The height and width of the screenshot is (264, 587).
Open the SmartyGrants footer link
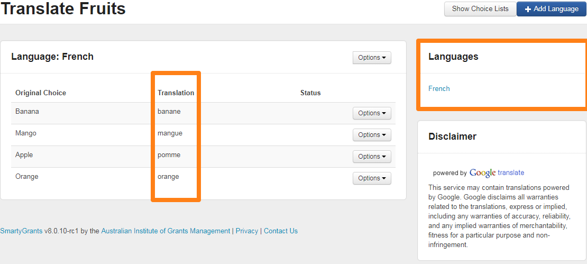click(21, 231)
